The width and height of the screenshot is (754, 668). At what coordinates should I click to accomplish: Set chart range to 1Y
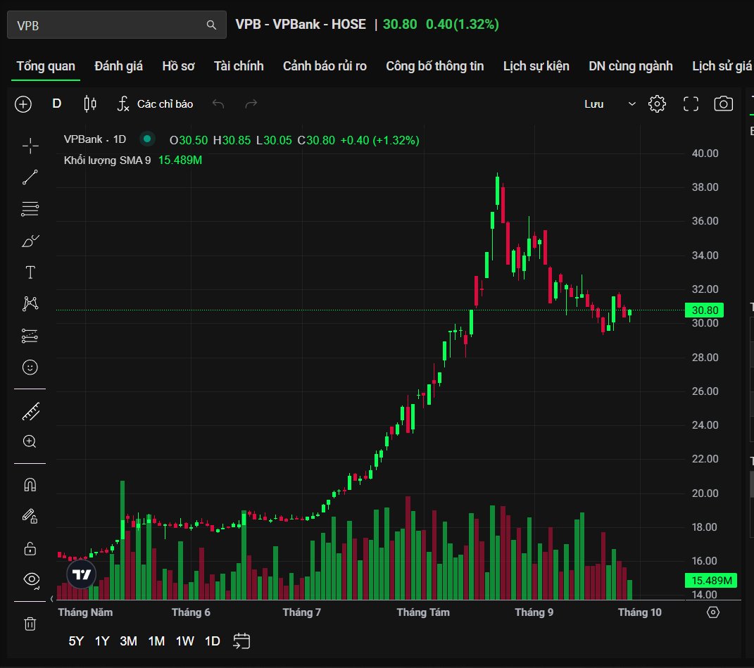(102, 641)
